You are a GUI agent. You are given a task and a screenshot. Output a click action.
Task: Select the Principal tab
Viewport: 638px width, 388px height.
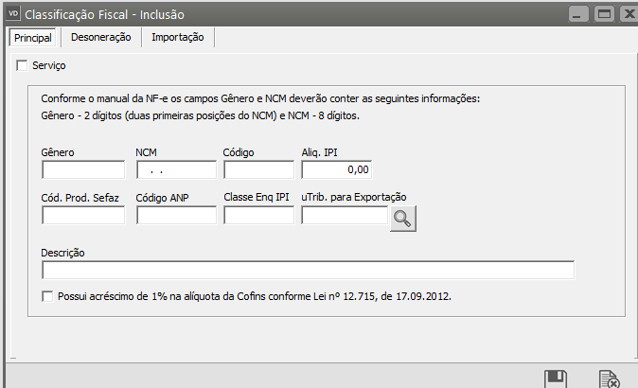(x=32, y=38)
